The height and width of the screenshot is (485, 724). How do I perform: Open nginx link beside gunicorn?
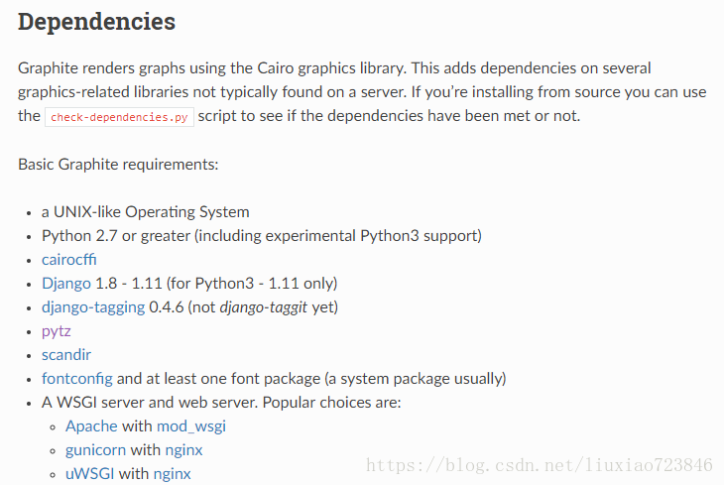pos(183,450)
